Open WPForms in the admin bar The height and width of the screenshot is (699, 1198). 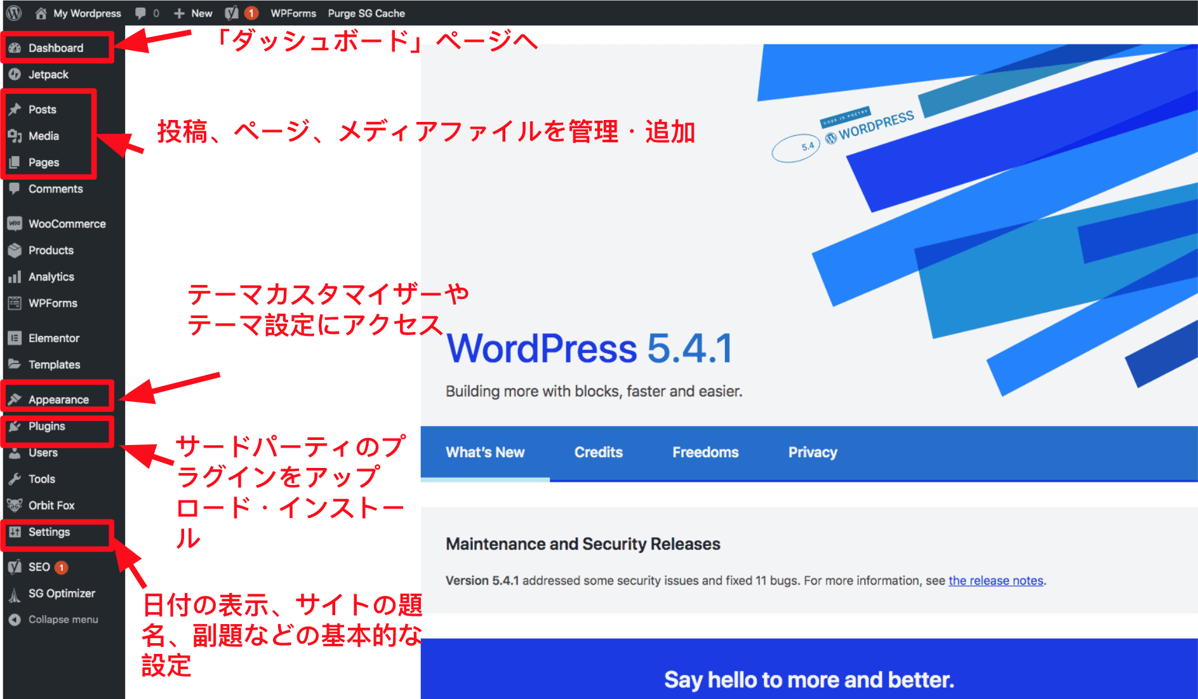pyautogui.click(x=293, y=13)
